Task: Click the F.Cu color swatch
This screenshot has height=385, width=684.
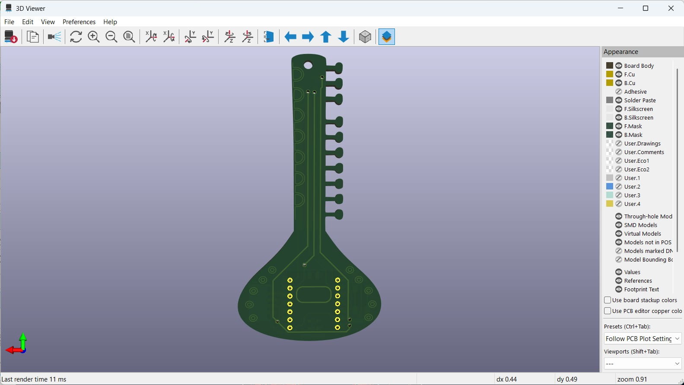Action: pyautogui.click(x=610, y=74)
